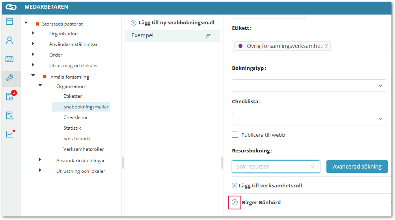395x220 pixels.
Task: Select Etiketter in the tree
Action: 73,96
